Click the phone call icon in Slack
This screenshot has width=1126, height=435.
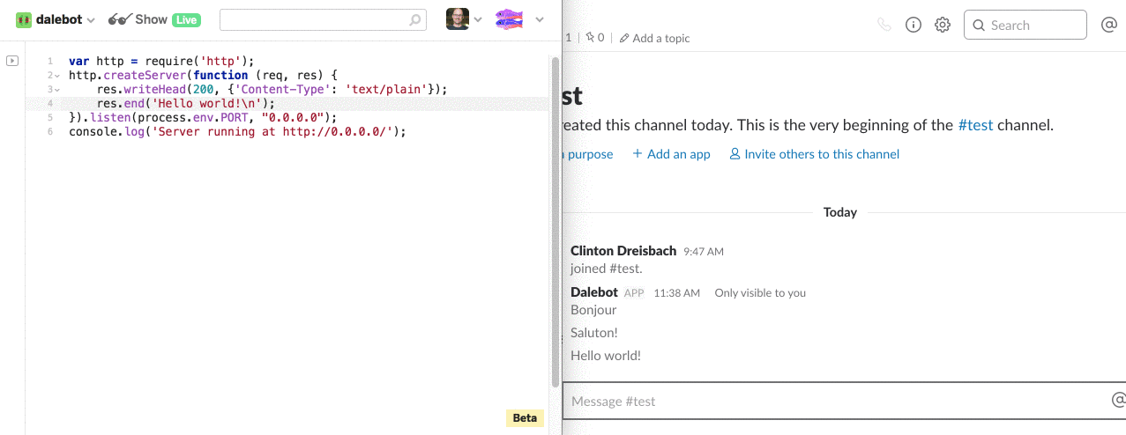point(884,25)
